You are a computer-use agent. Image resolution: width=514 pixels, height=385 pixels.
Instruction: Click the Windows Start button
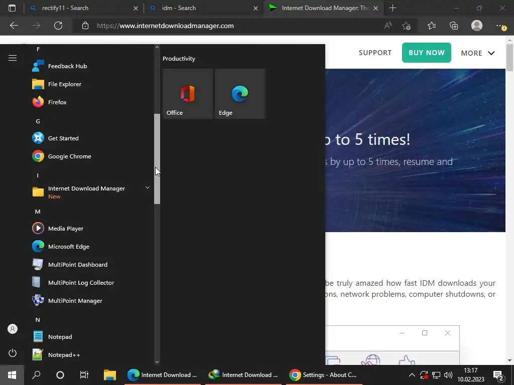[x=12, y=375]
